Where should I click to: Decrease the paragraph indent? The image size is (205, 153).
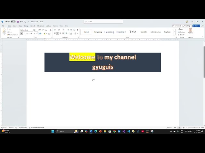coord(68,30)
